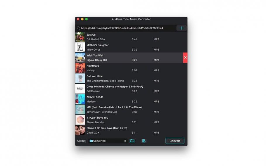Open the converted list icon
The height and width of the screenshot is (166, 266).
point(144,141)
